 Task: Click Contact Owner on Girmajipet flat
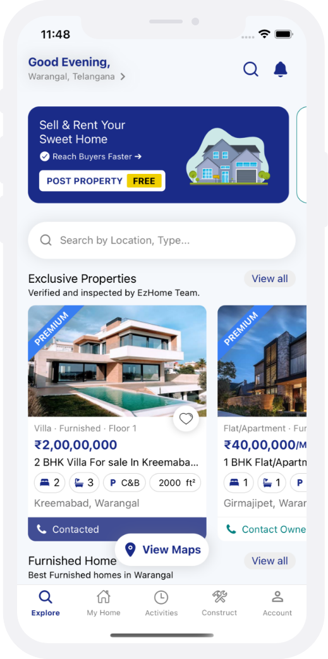[x=266, y=529]
